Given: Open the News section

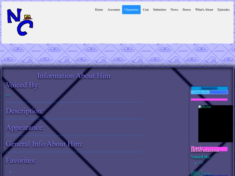Looking at the screenshot, I should click(x=175, y=10).
